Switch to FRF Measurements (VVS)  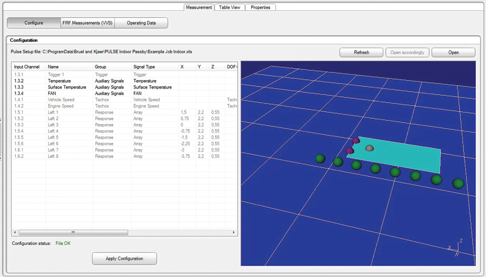(x=87, y=23)
